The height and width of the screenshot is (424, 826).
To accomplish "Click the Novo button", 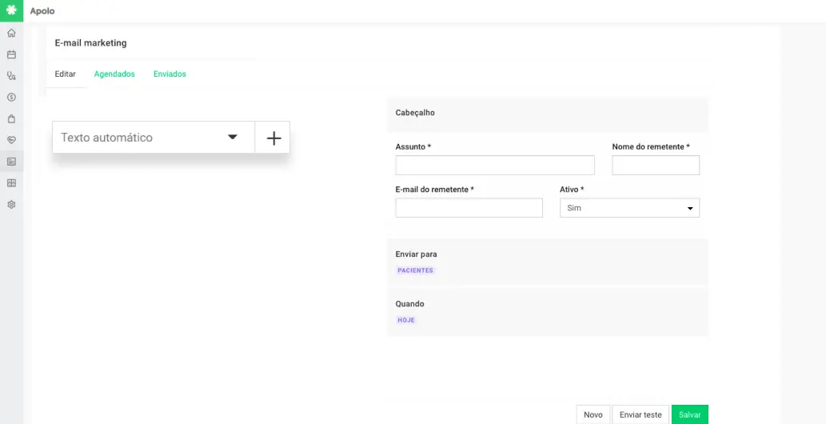I will (x=593, y=414).
